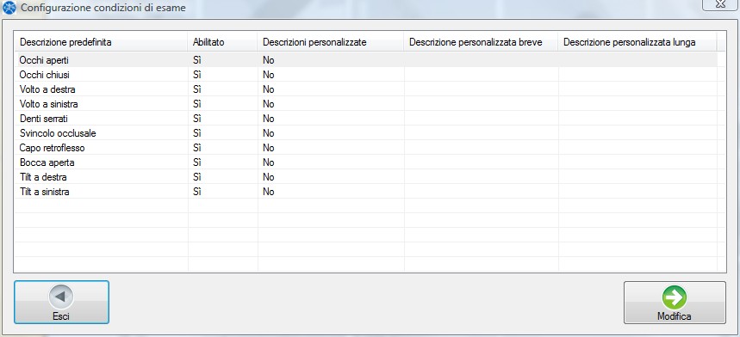Image resolution: width=740 pixels, height=337 pixels.
Task: Select the Capo retroflesso row
Action: click(x=365, y=148)
